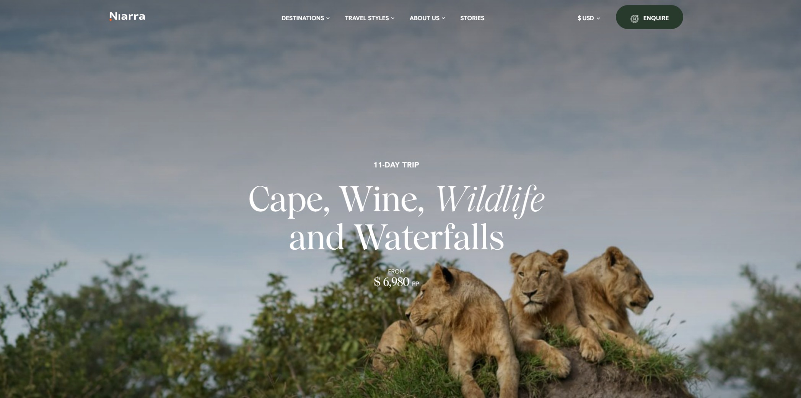Viewport: 801px width, 398px height.
Task: Click the Enquire button label
Action: point(656,18)
